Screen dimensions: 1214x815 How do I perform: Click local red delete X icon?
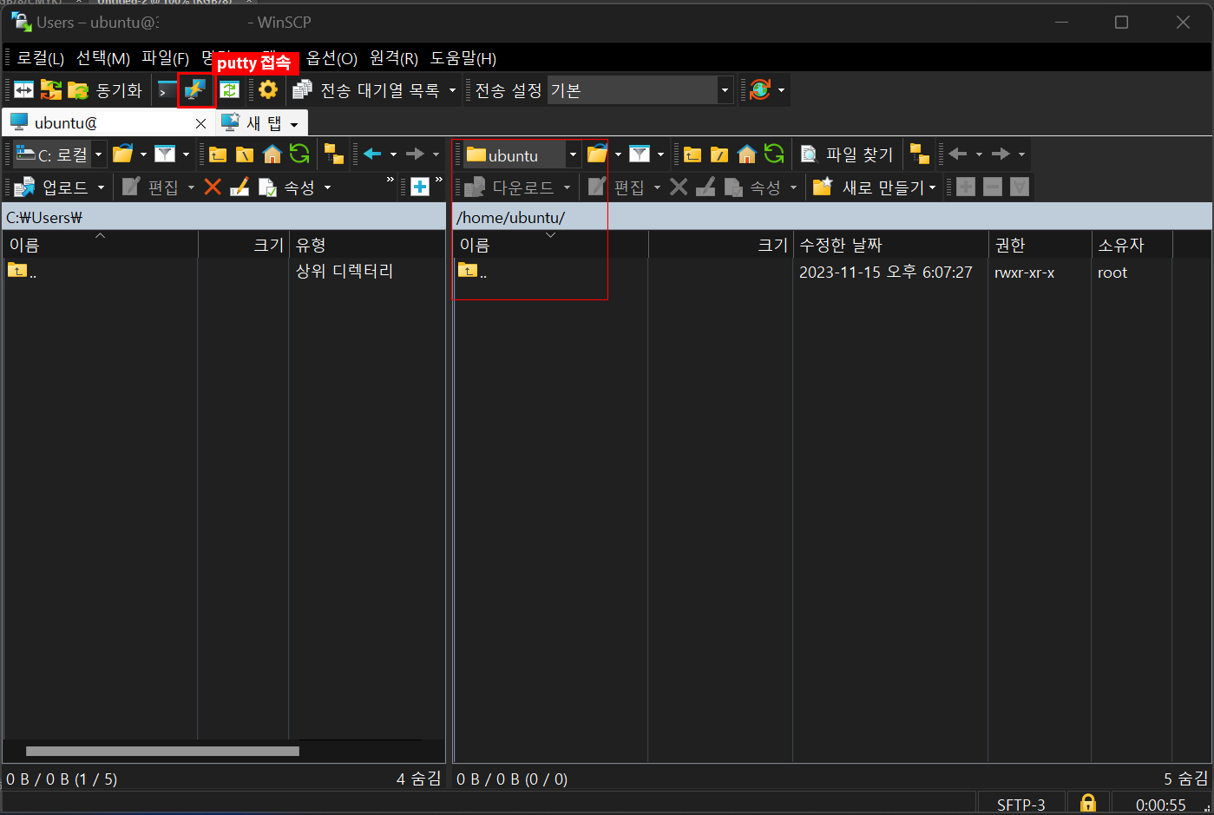(x=213, y=187)
